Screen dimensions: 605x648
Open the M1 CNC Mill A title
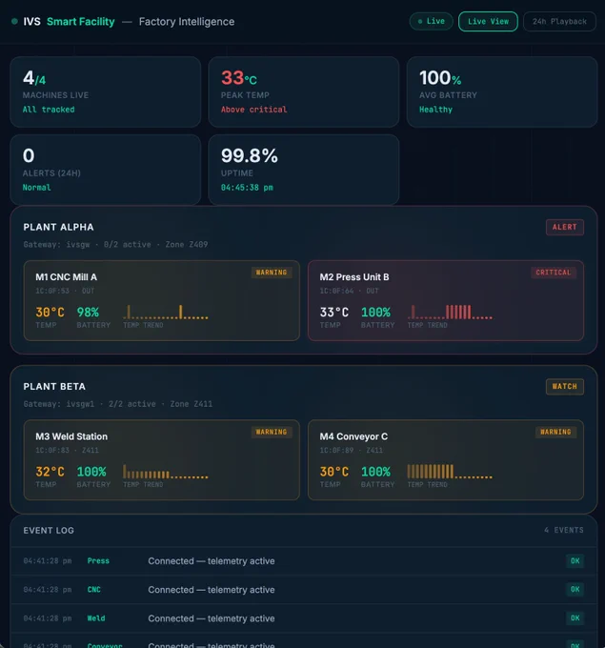click(66, 277)
